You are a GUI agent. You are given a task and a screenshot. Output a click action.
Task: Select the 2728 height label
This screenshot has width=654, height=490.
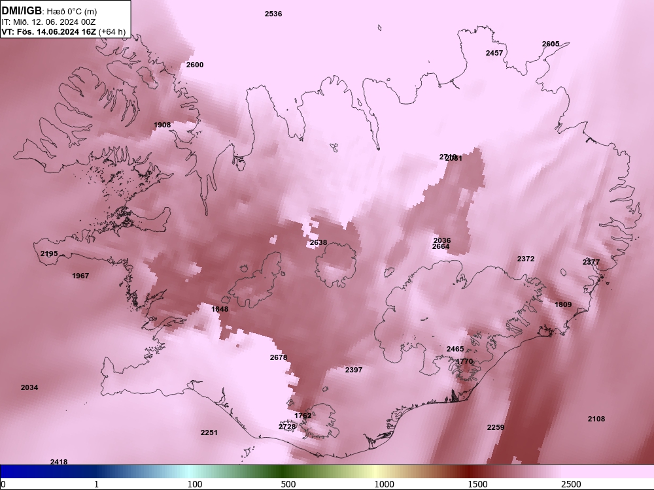tap(287, 427)
